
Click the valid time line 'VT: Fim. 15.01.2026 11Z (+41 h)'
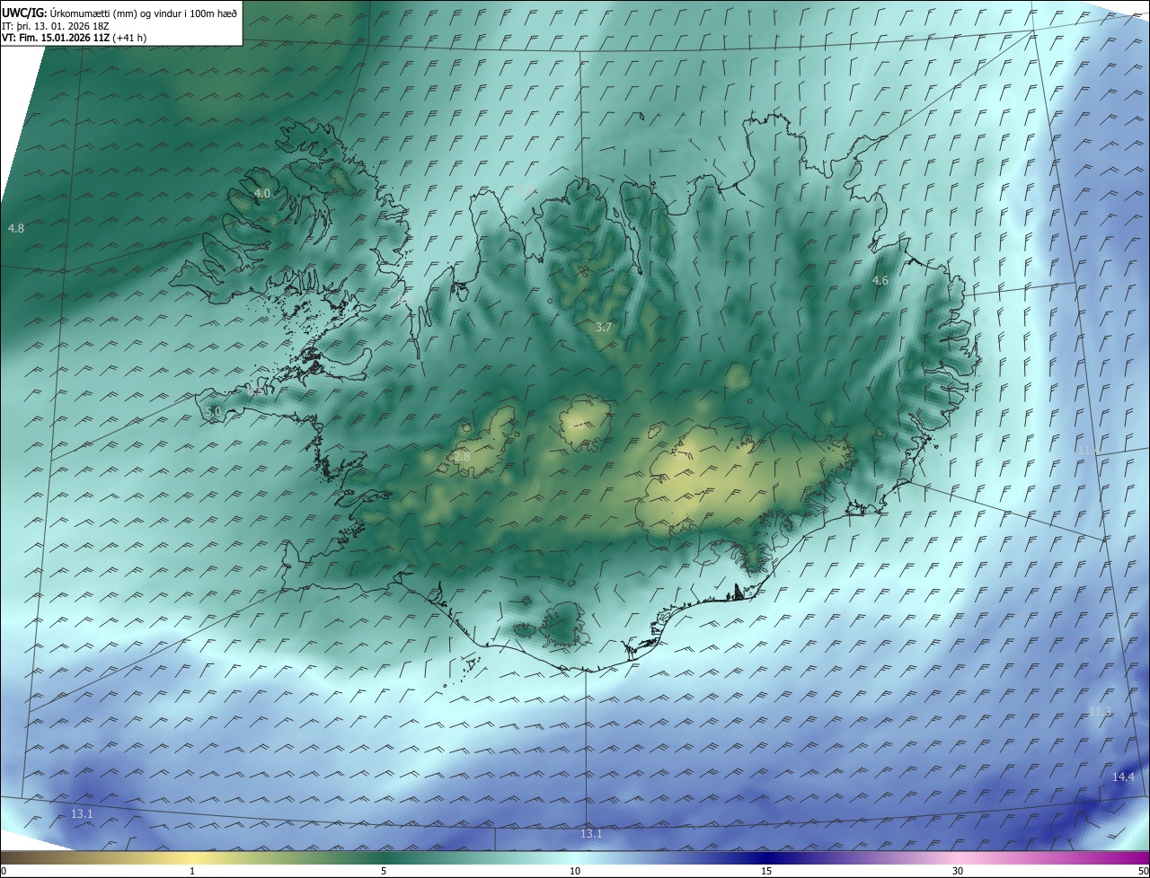tap(74, 38)
